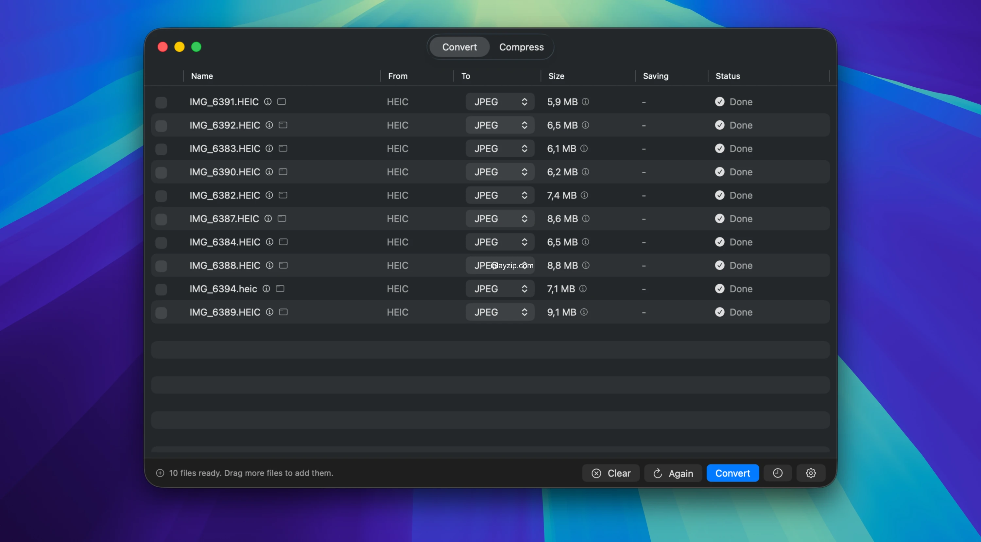Show size info for 9,1 MB file
The height and width of the screenshot is (542, 981).
coord(584,312)
